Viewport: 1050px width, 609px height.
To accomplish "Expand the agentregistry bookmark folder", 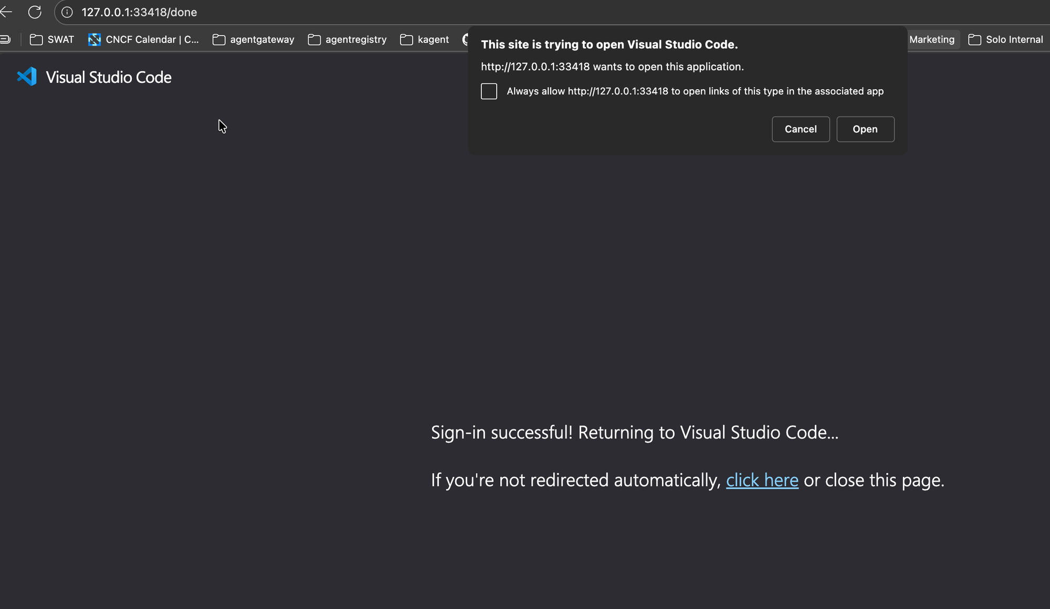I will 347,40.
